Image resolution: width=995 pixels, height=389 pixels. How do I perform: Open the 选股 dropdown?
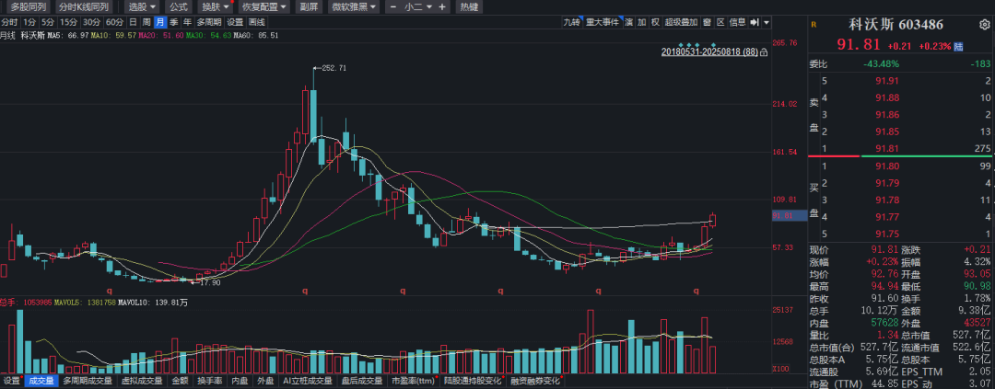(142, 6)
